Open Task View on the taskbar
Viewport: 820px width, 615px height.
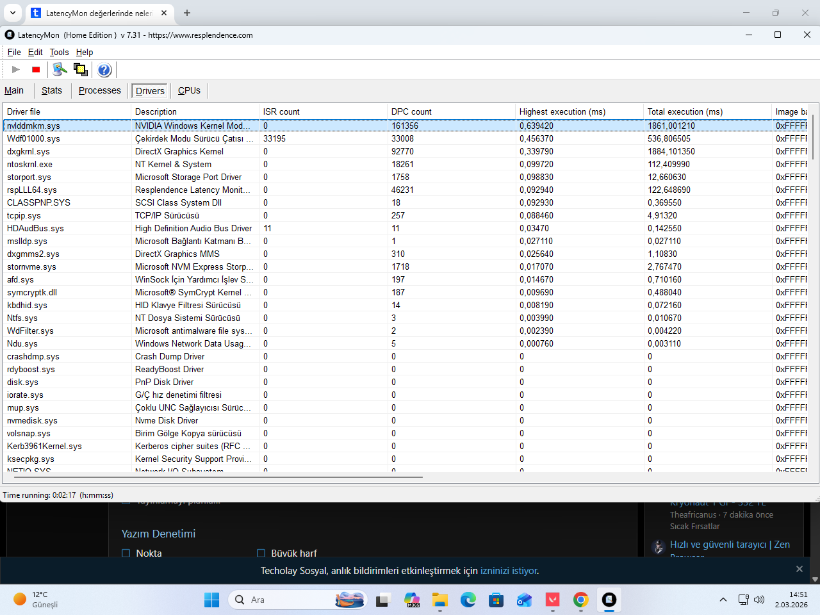coord(383,600)
